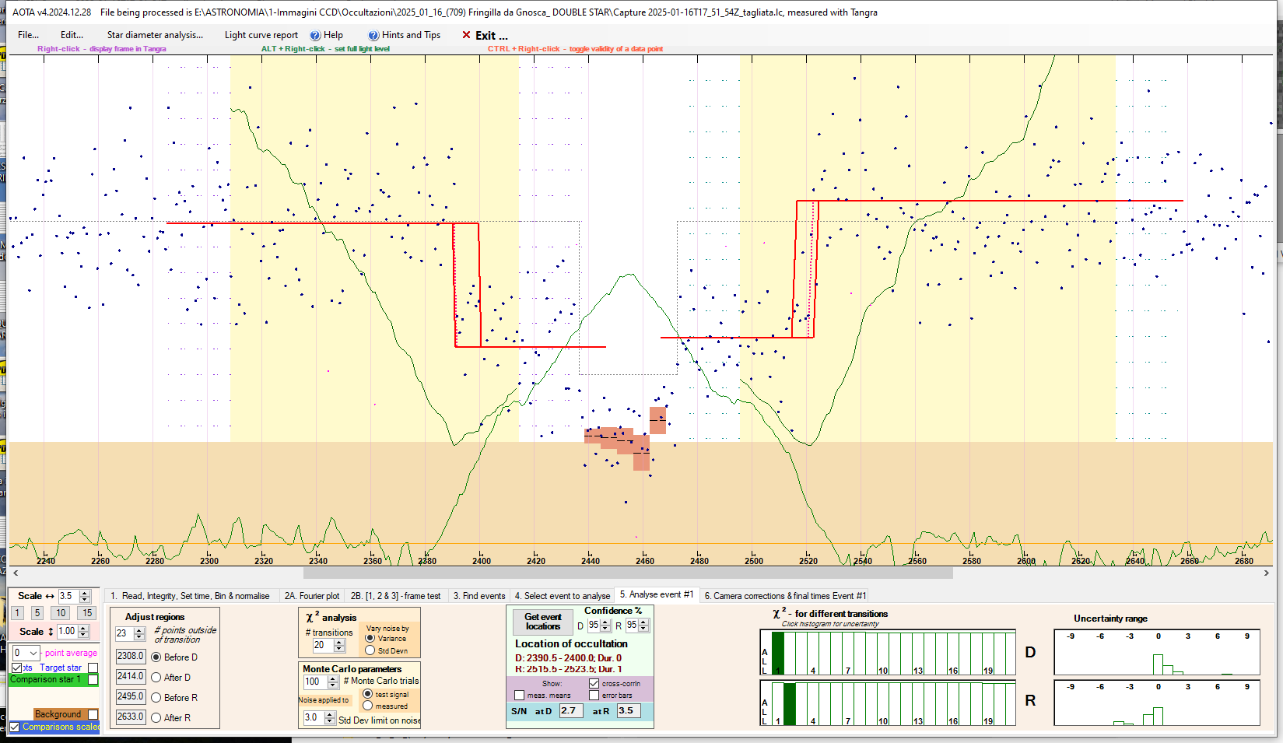Open tab 1. Read, Integrity, Set time
This screenshot has width=1283, height=743.
190,596
